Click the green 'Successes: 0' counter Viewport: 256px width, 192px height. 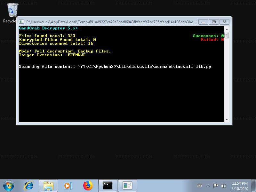(208, 36)
